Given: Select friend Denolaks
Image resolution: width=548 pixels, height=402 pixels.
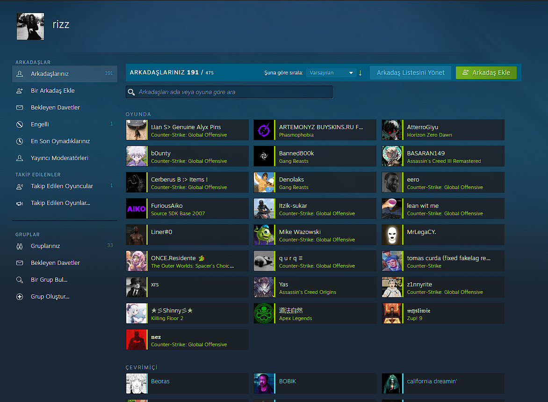Looking at the screenshot, I should tap(315, 183).
